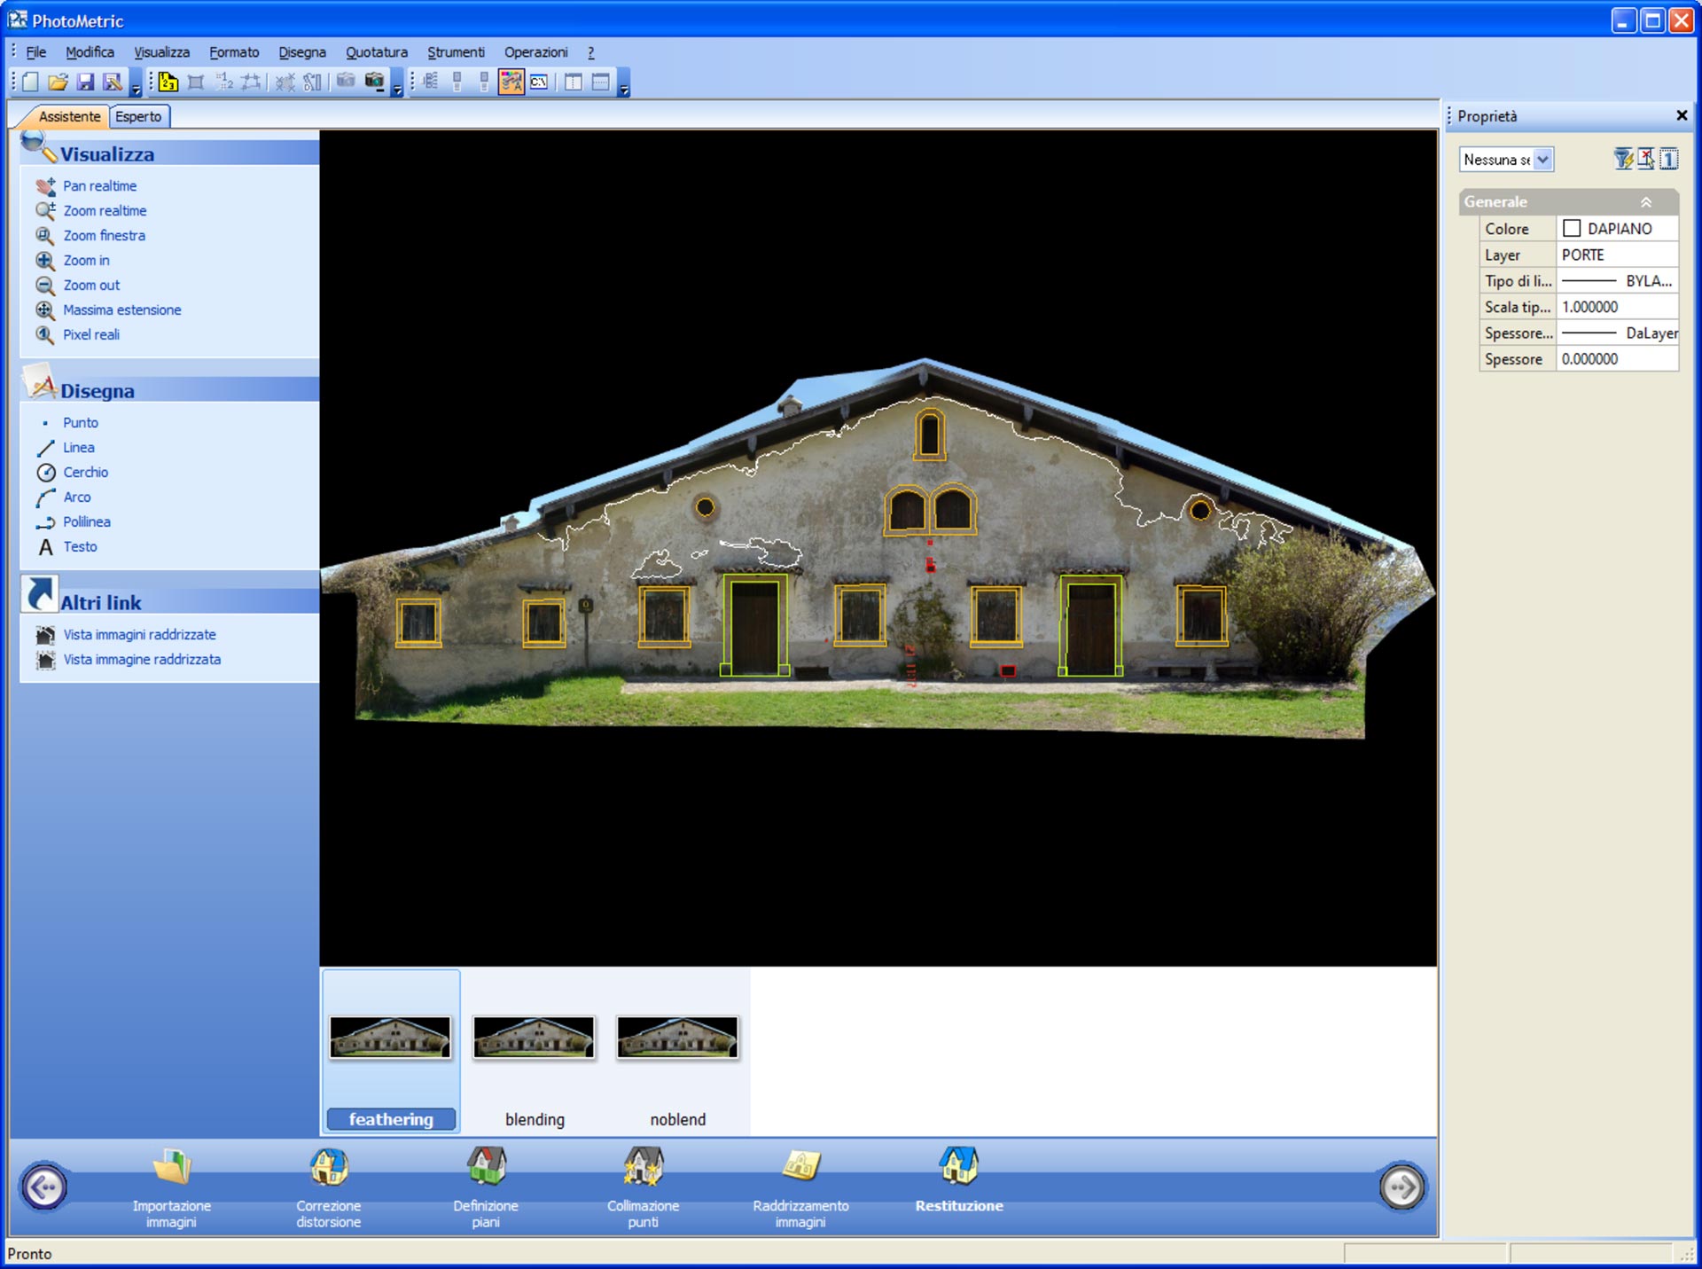Click Vista immagine raddrizzata link
Viewport: 1702px width, 1269px height.
tap(142, 660)
